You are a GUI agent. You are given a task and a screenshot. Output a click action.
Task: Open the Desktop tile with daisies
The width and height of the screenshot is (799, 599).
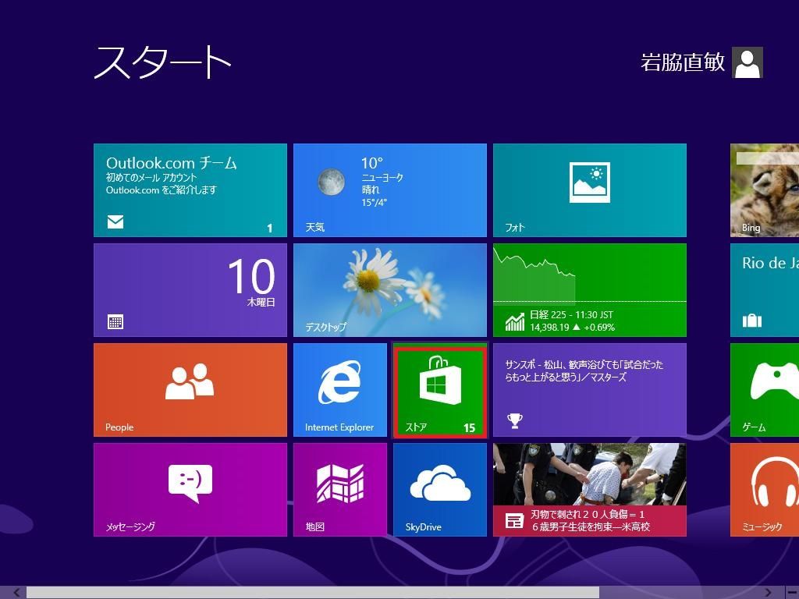tap(390, 290)
